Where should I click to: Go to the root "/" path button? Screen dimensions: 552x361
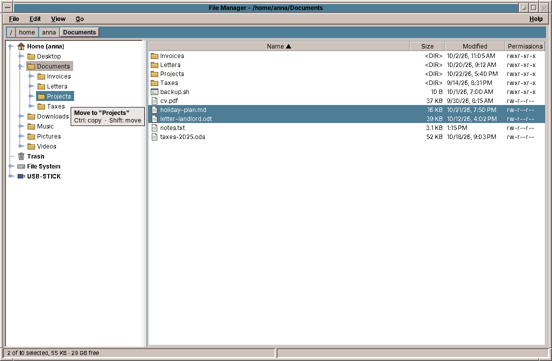point(11,32)
